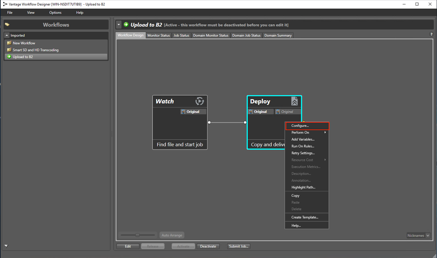Click the Release button

[153, 246]
